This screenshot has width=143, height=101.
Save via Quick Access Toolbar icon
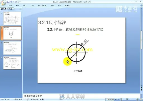point(8,2)
